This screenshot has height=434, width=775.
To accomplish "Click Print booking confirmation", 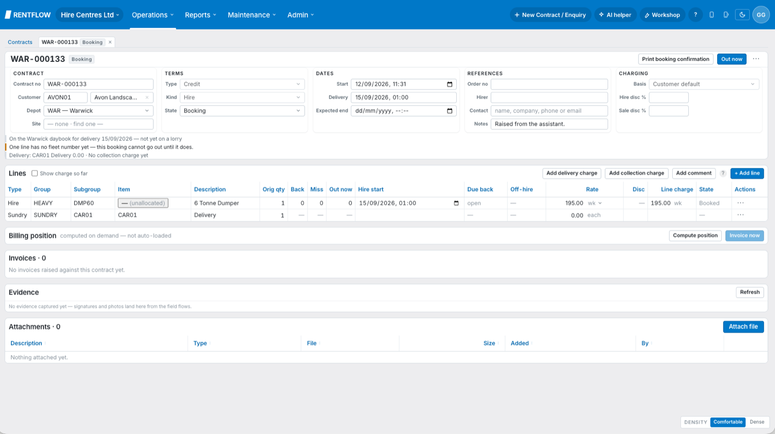I will (676, 59).
